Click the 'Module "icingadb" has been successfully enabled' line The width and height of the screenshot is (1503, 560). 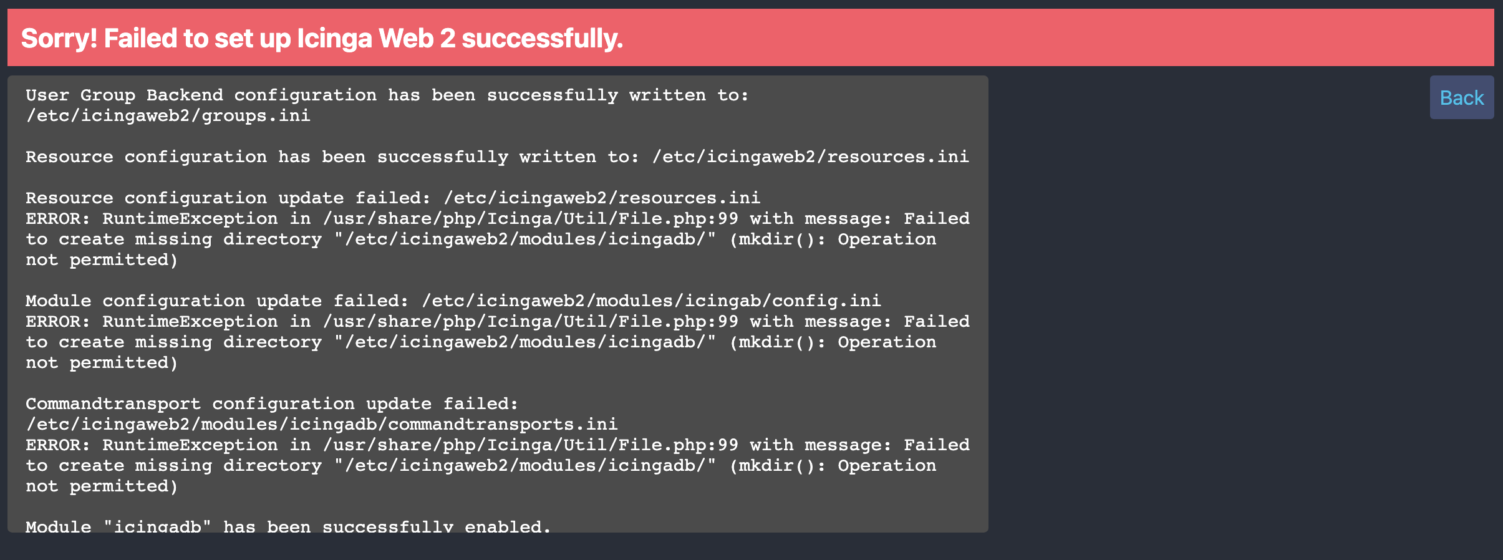[x=289, y=527]
